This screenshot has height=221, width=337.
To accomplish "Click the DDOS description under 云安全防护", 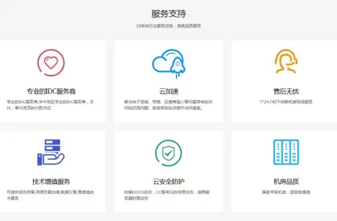I will click(x=167, y=195).
